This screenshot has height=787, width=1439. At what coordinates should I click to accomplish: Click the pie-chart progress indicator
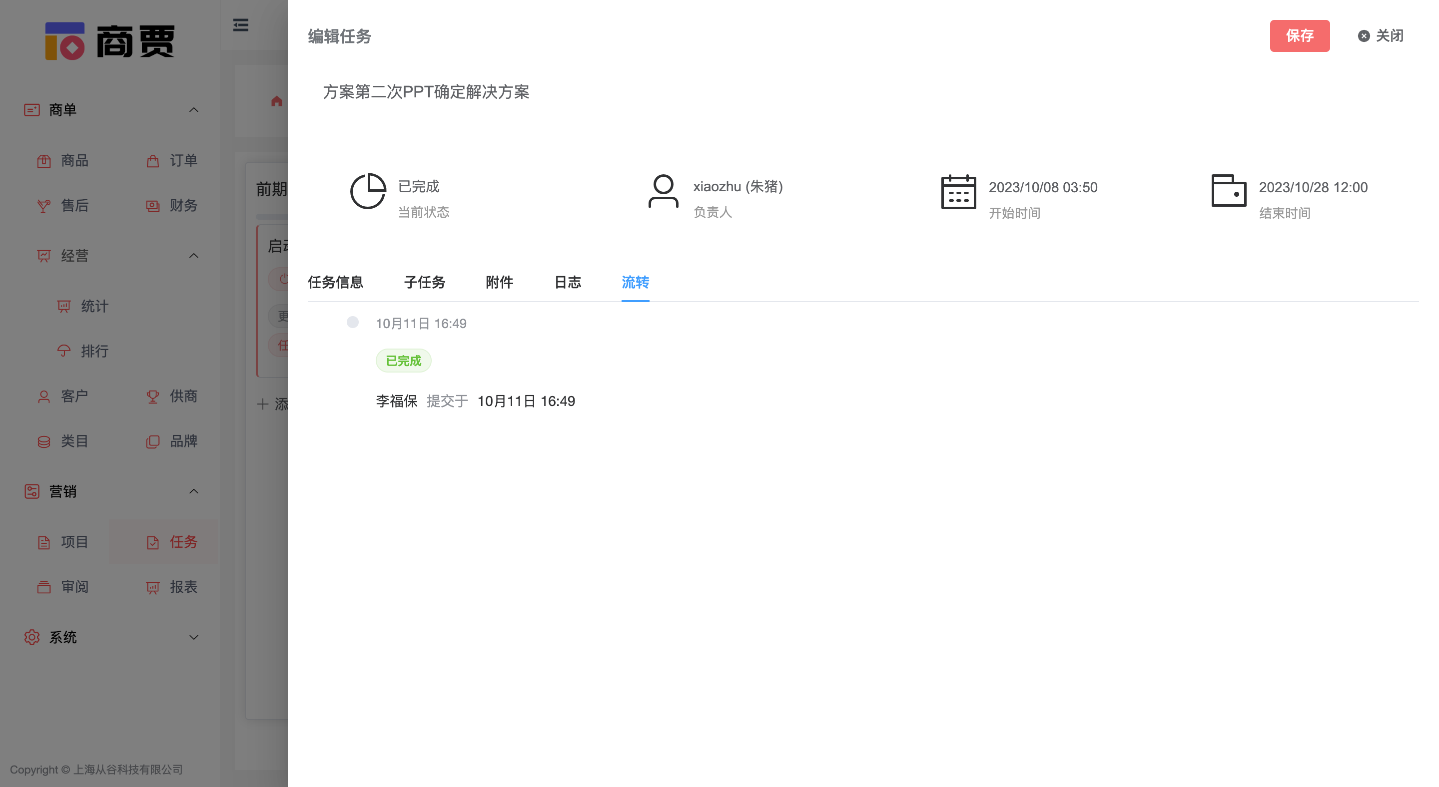coord(368,191)
